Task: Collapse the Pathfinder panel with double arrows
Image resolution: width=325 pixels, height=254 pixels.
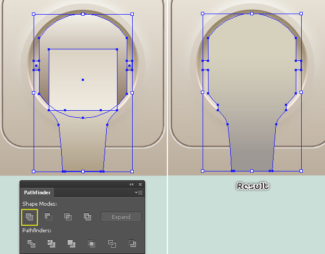Action: [132, 184]
